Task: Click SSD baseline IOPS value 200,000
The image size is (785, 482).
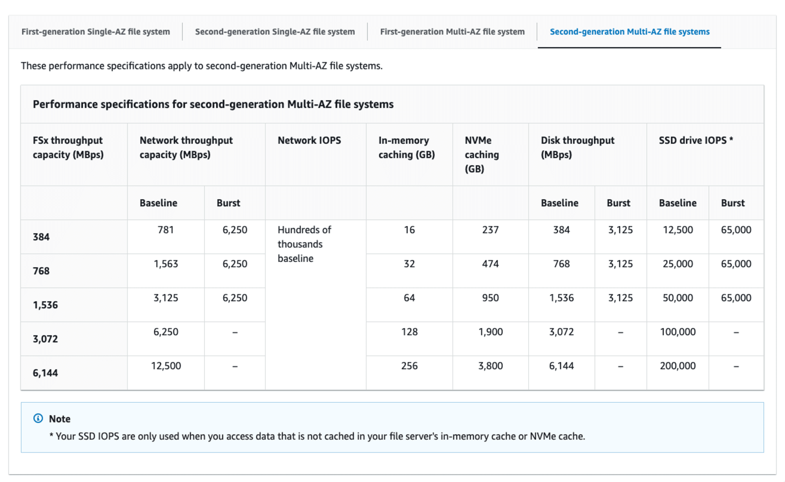Action: [x=678, y=366]
